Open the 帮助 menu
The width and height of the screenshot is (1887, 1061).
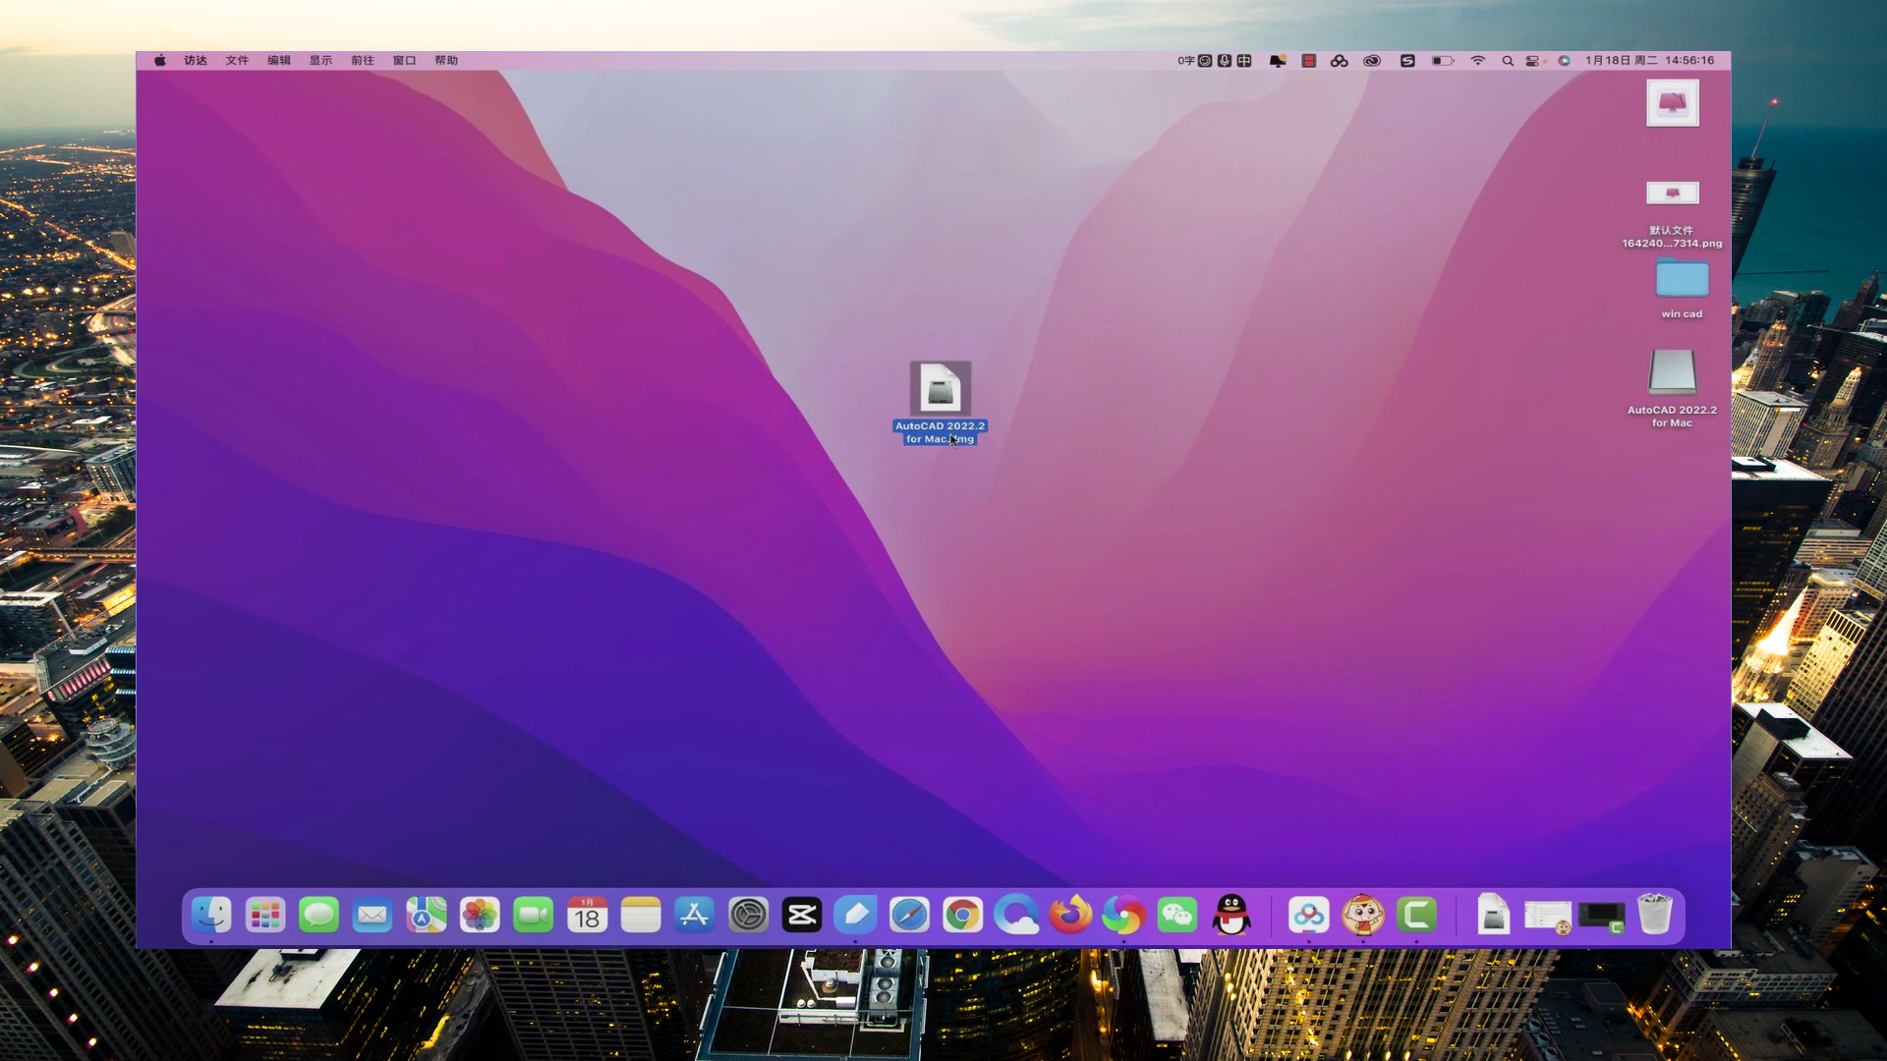446,61
